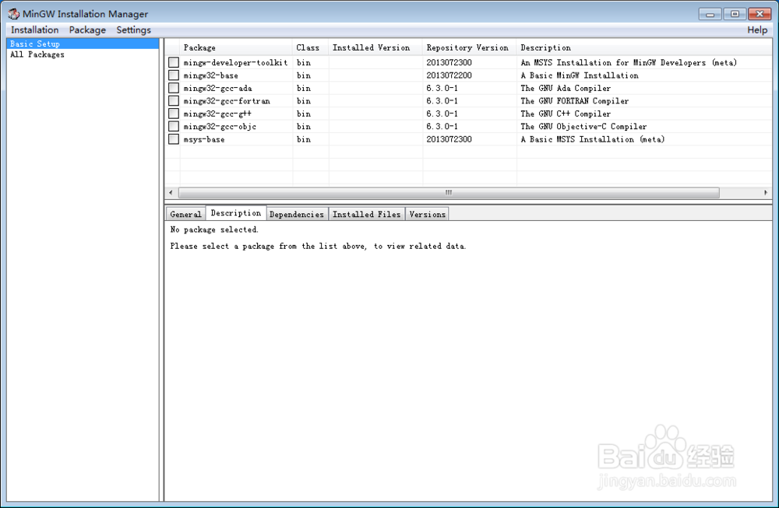Switch to the Dependencies tab
The height and width of the screenshot is (508, 779).
pos(297,214)
